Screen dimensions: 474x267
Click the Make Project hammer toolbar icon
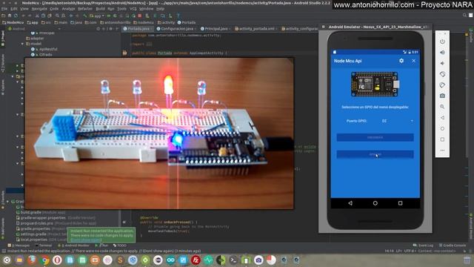point(85,16)
